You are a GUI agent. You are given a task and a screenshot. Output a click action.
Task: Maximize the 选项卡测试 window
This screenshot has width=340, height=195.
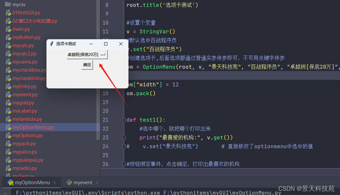[x=106, y=44]
